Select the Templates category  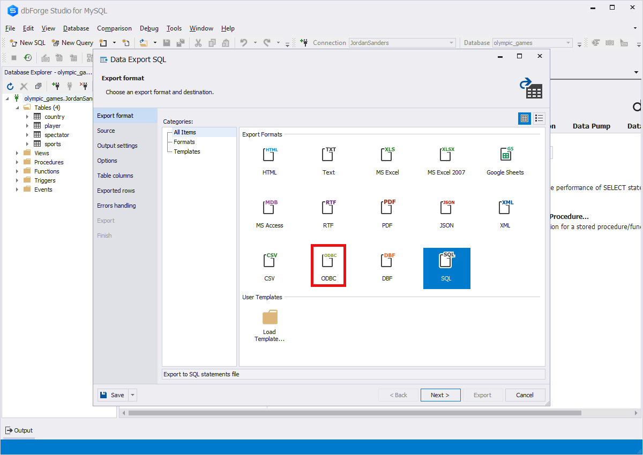pyautogui.click(x=187, y=151)
